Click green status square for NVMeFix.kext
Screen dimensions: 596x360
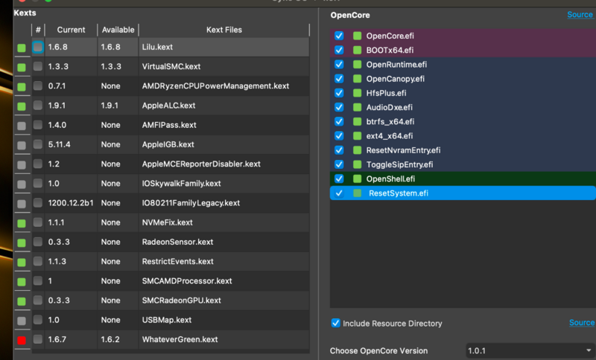22,223
